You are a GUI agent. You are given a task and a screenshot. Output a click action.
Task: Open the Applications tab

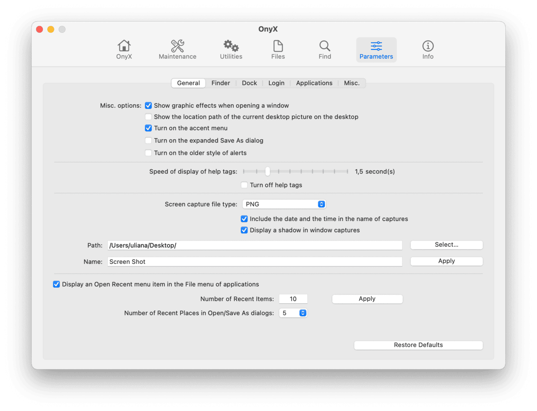click(x=314, y=83)
